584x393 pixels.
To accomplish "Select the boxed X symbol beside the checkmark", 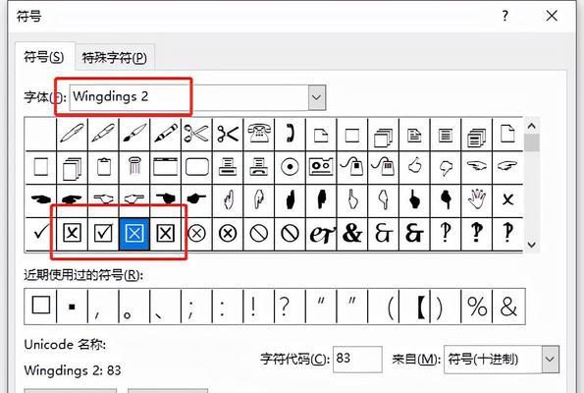I will [x=72, y=234].
